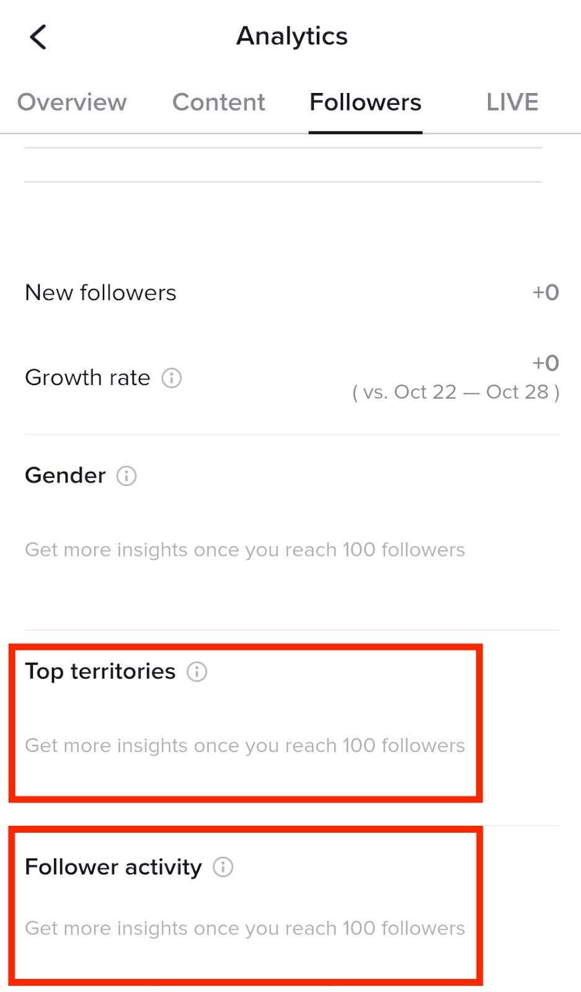This screenshot has height=992, width=581.
Task: Click the Growth rate label
Action: [x=87, y=378]
